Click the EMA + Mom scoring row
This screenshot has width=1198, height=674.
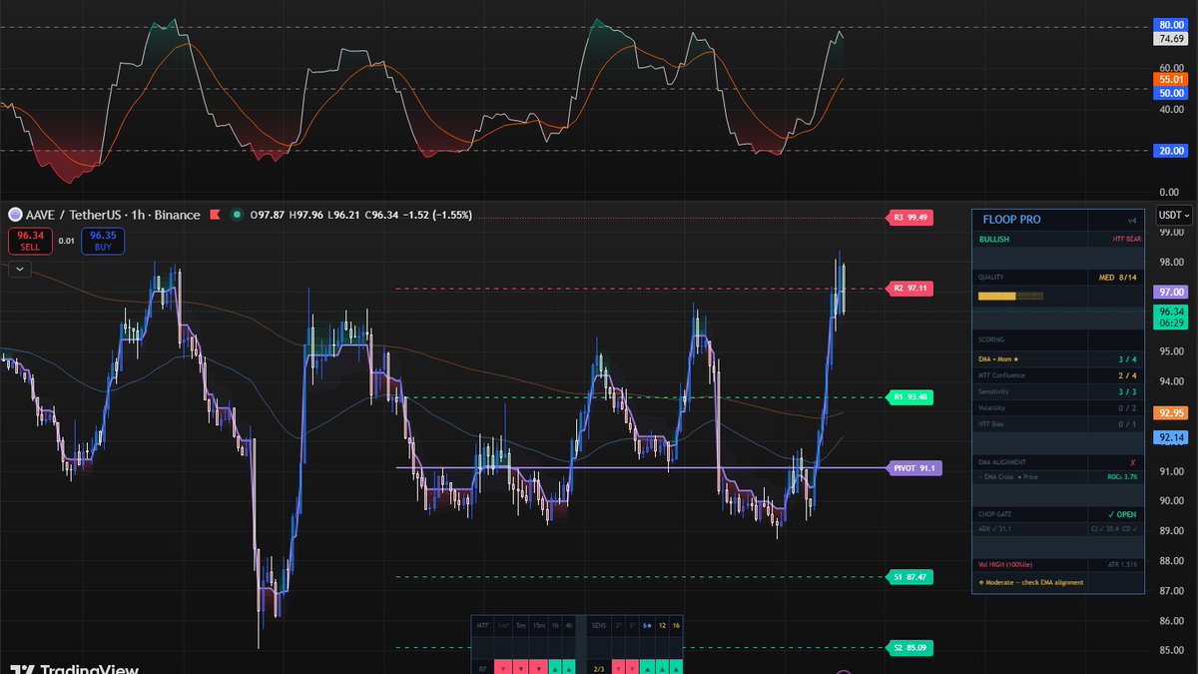1058,358
